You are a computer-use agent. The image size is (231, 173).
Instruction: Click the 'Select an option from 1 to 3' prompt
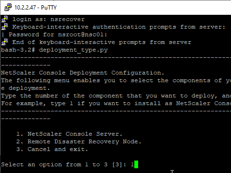coord(54,164)
